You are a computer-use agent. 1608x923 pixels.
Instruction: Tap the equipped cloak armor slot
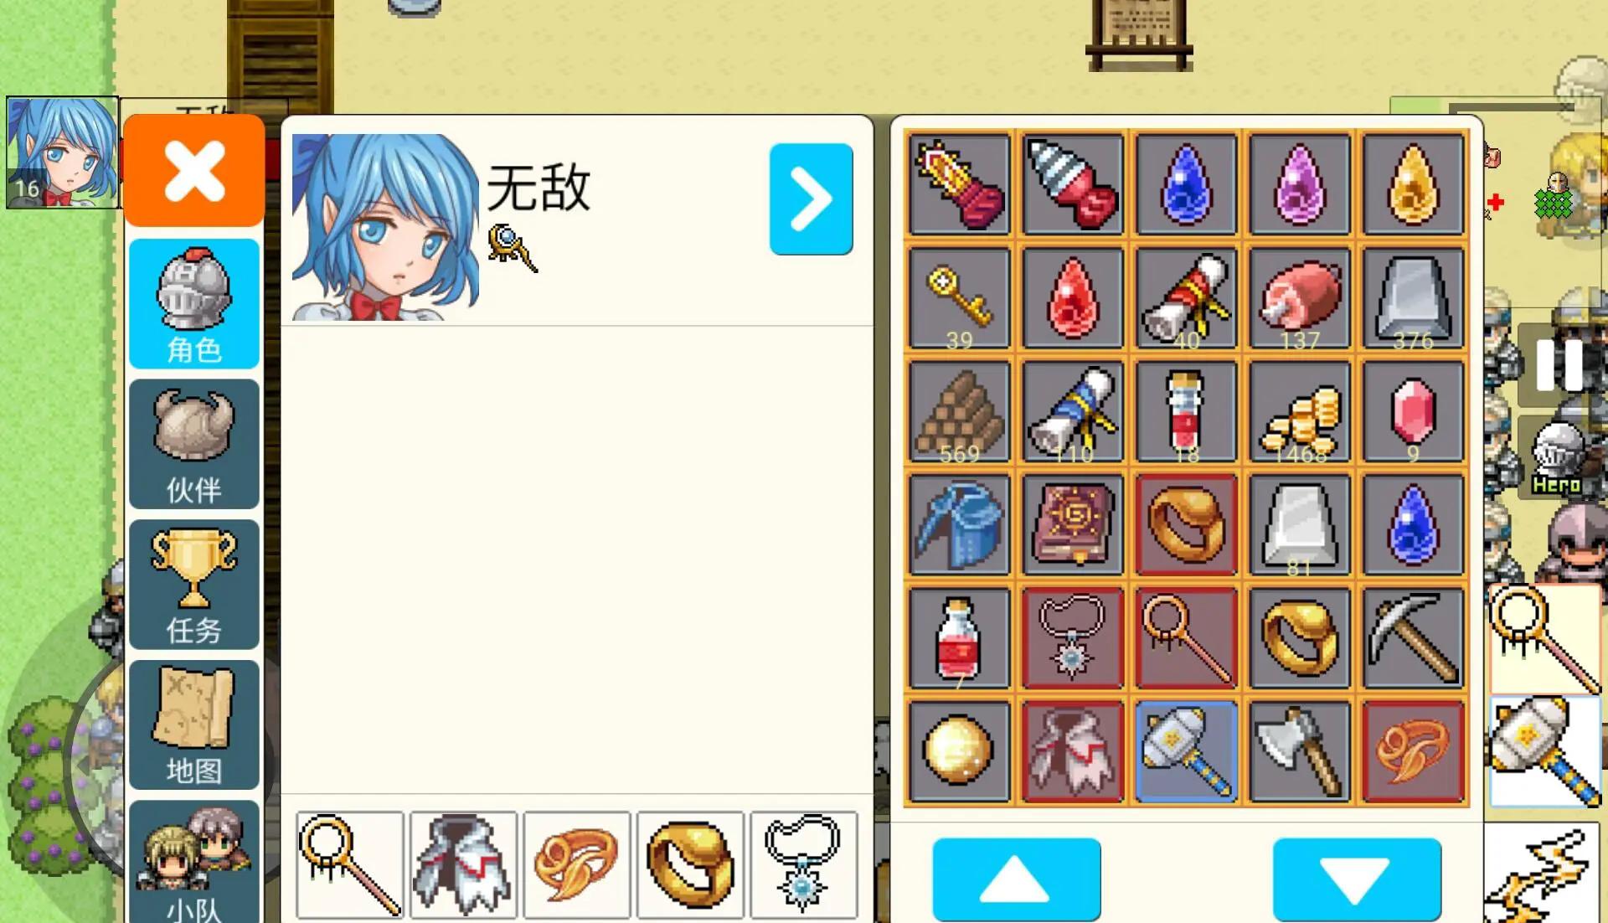(463, 864)
